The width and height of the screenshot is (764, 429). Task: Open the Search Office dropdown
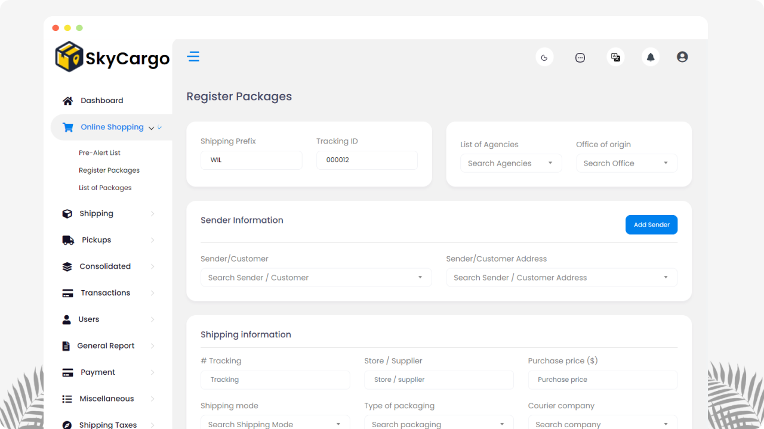click(626, 163)
